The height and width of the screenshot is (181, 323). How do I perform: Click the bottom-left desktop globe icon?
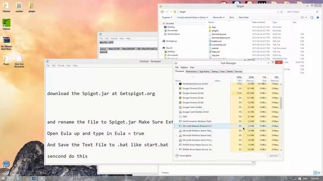[x=6, y=164]
